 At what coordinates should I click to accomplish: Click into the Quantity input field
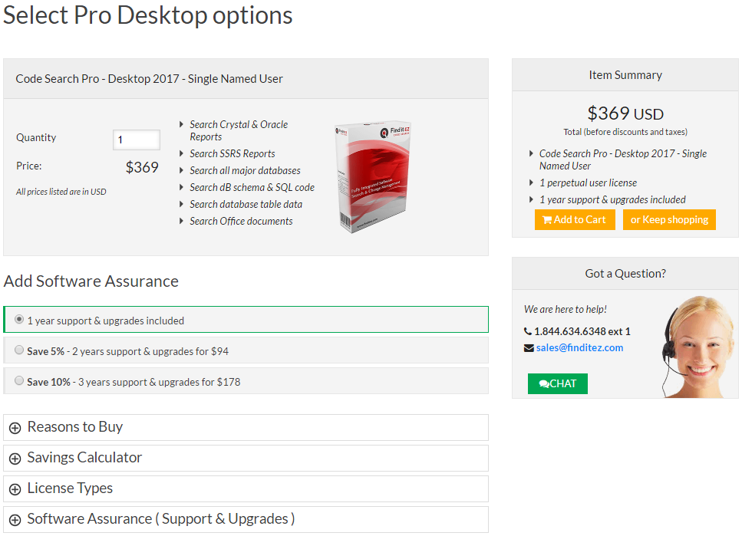pos(137,140)
